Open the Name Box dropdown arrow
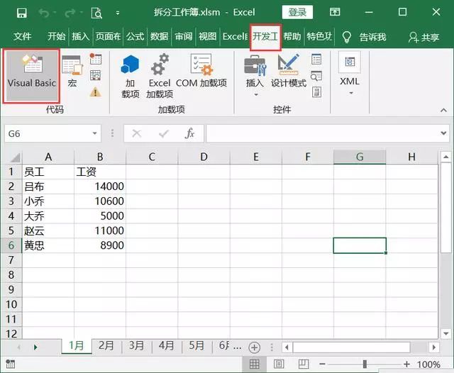454x373 pixels. [94, 133]
